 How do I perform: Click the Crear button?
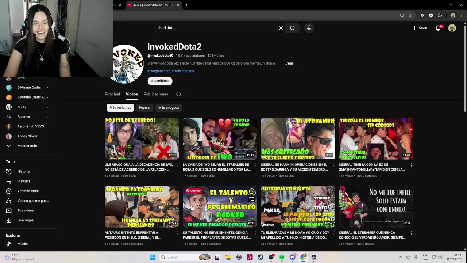point(420,28)
